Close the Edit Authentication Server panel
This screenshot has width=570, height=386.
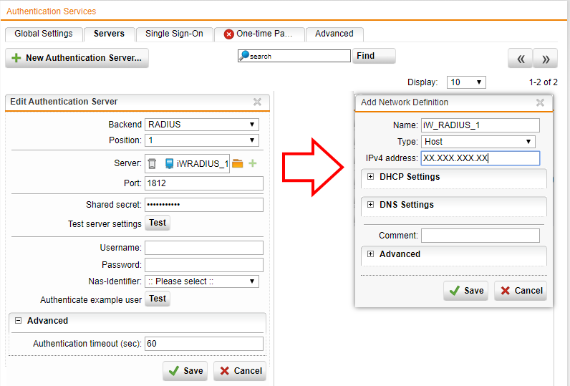tap(257, 102)
